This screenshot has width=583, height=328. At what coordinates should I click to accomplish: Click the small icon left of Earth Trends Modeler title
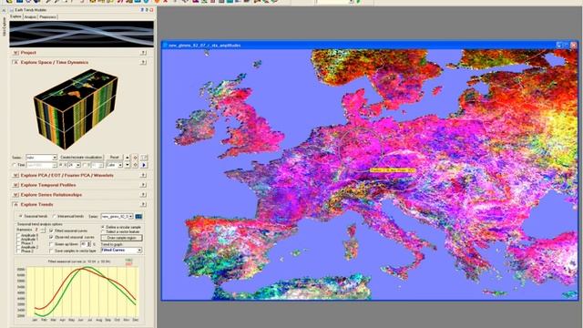click(12, 10)
